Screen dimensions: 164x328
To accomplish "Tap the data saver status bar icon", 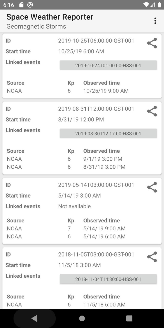I will [x=29, y=4].
